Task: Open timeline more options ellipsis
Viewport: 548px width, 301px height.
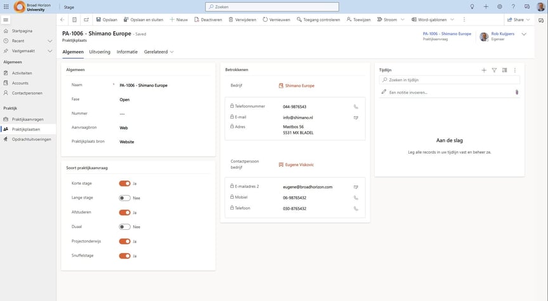Action: click(x=515, y=70)
